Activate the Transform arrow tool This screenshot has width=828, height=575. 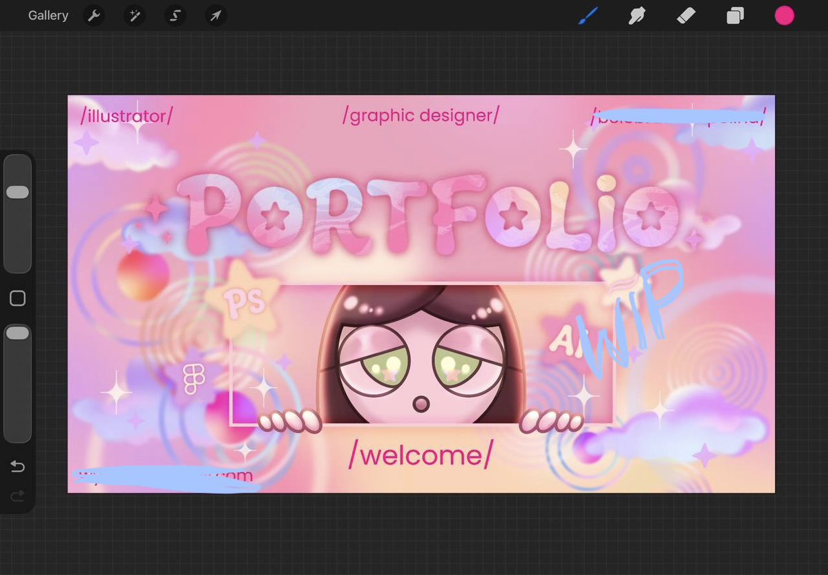216,16
